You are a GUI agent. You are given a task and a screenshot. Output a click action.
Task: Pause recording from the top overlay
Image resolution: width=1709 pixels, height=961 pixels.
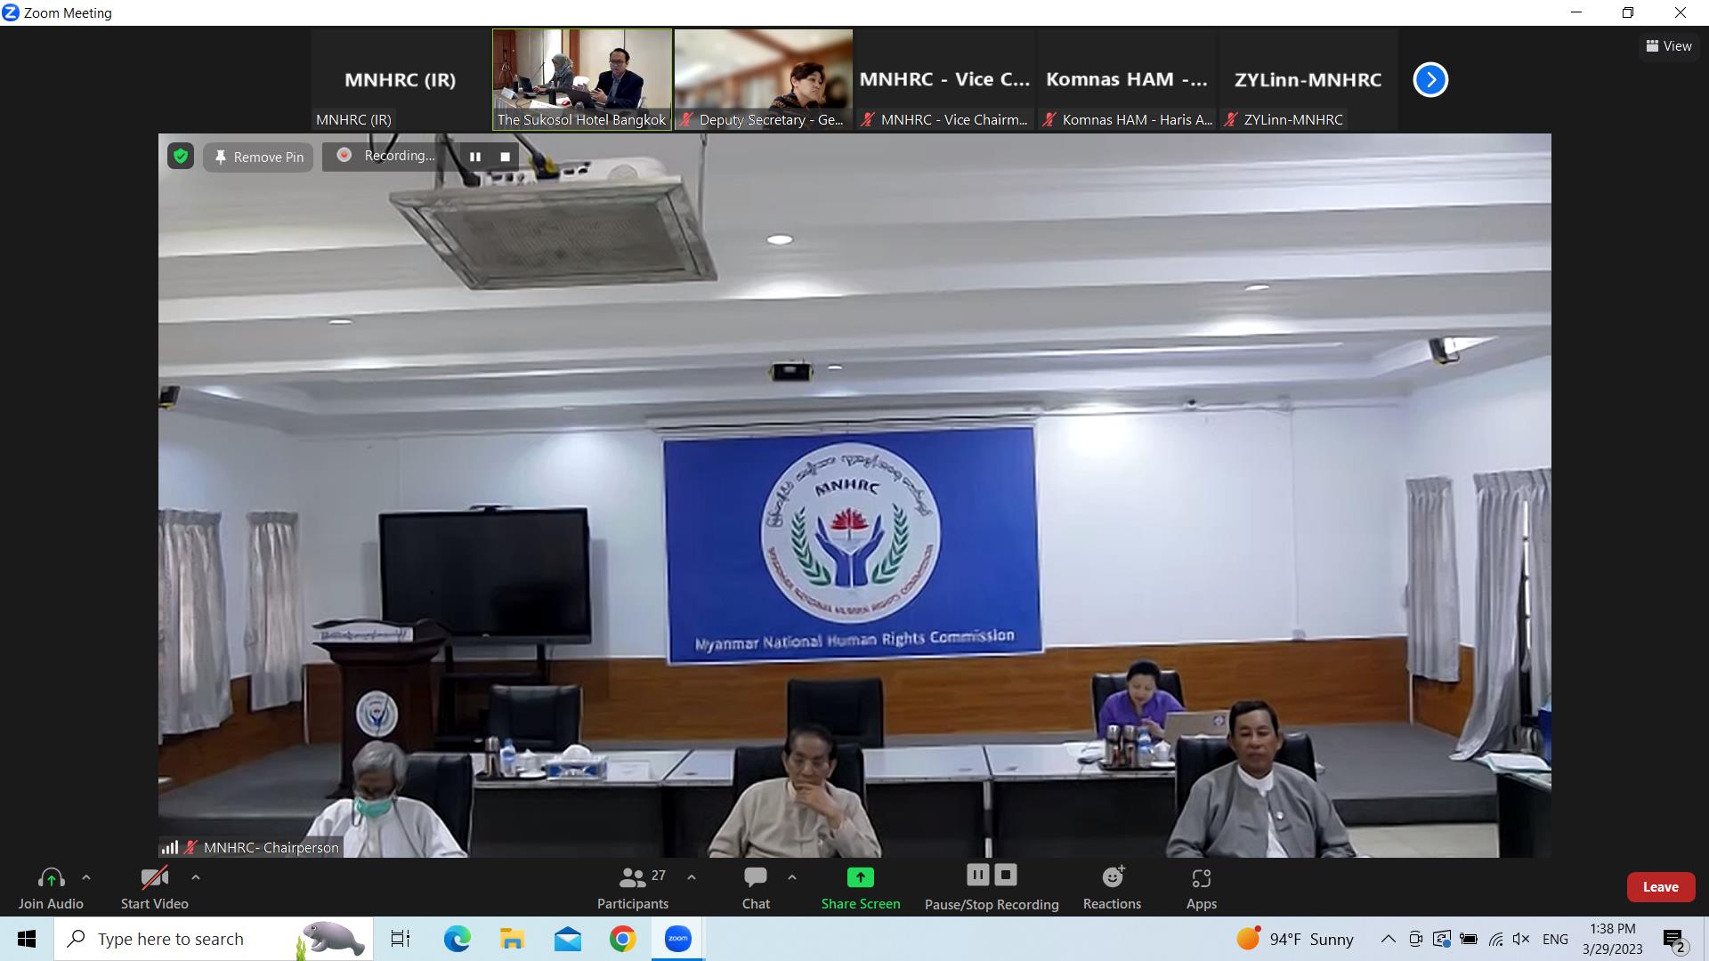point(475,157)
